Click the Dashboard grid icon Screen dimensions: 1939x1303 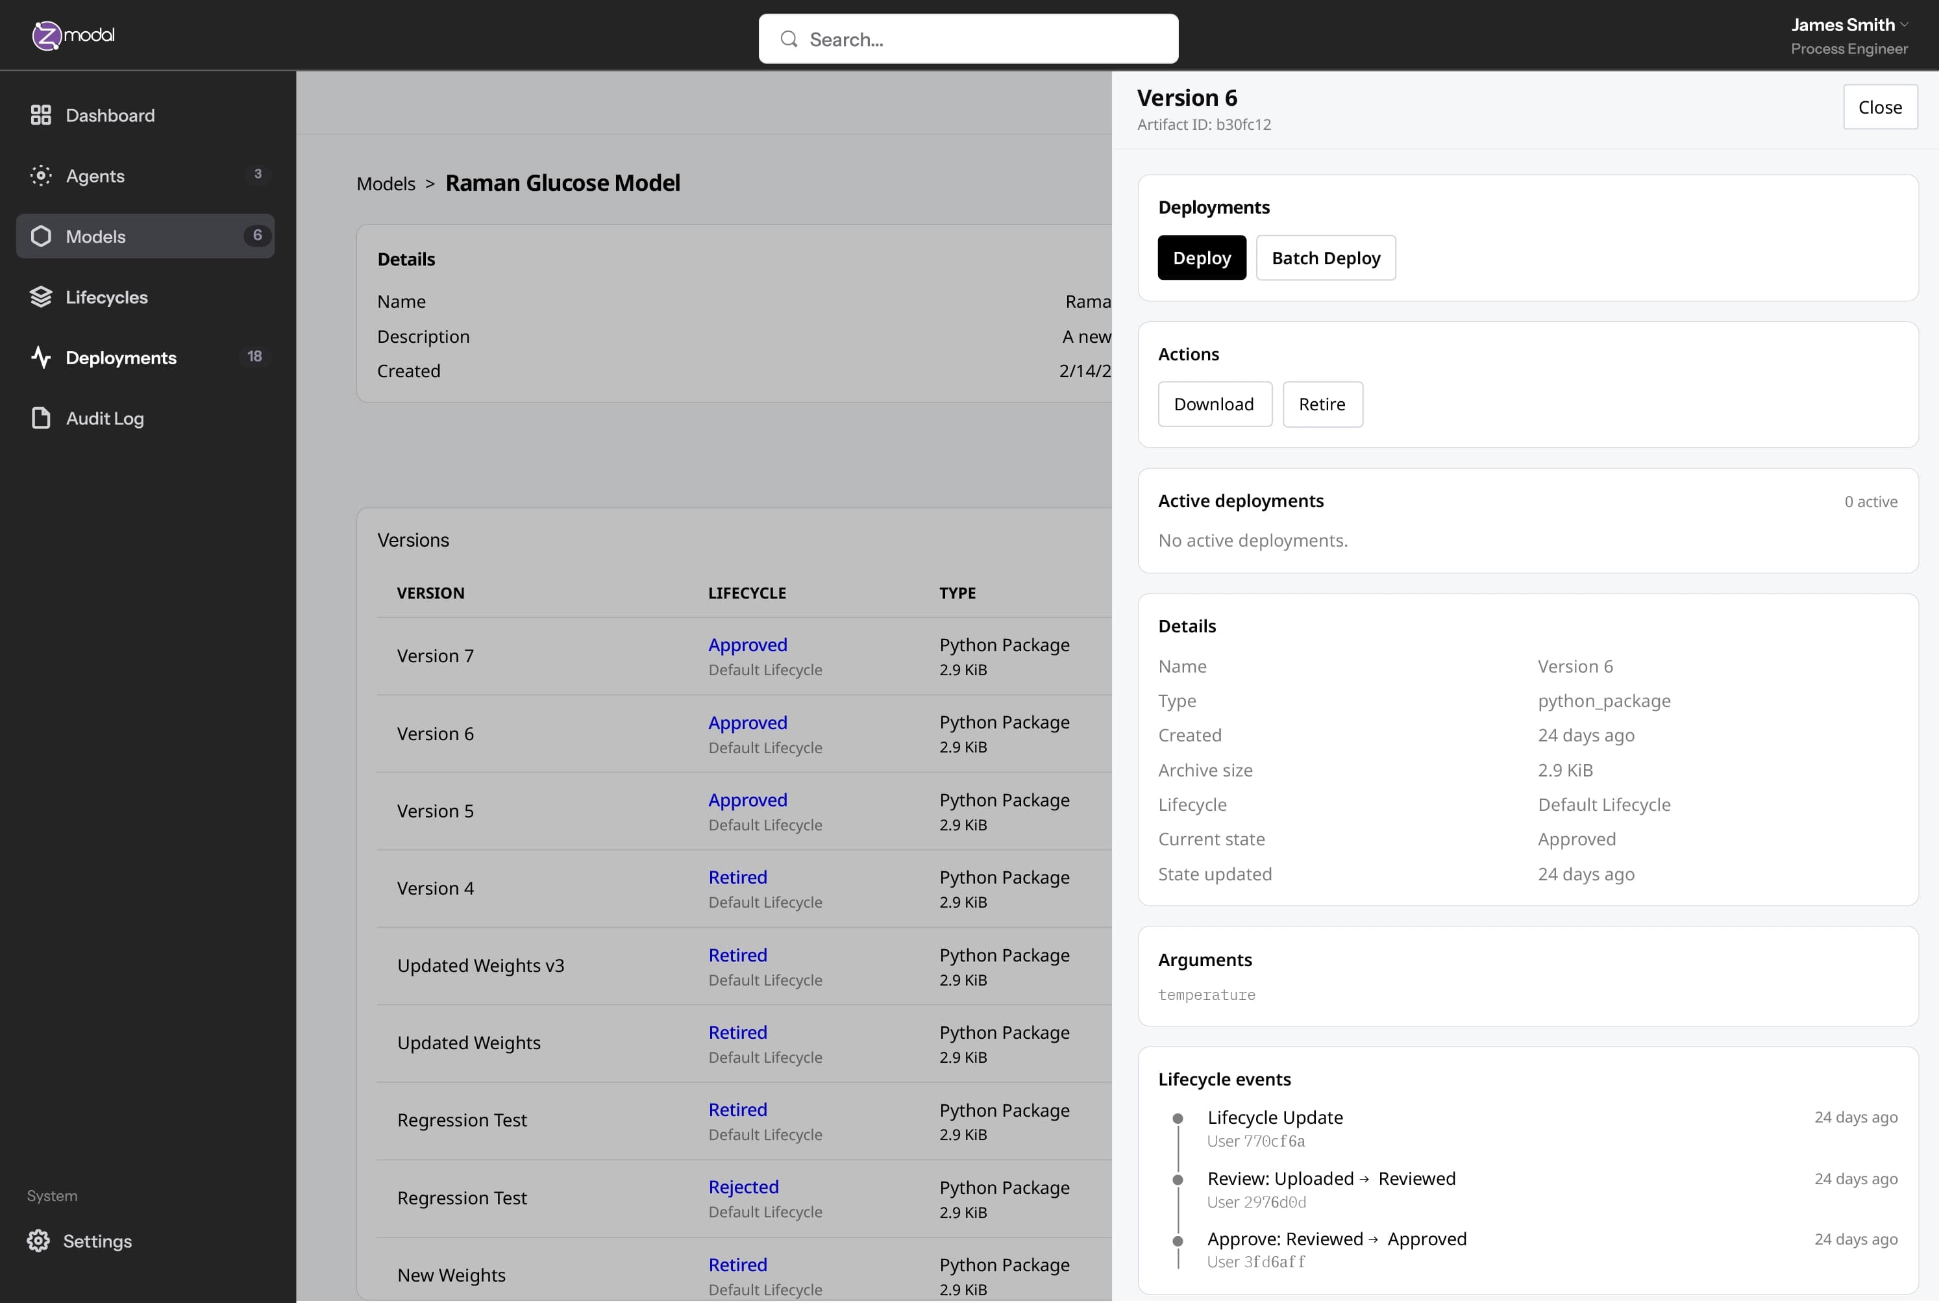(x=41, y=116)
